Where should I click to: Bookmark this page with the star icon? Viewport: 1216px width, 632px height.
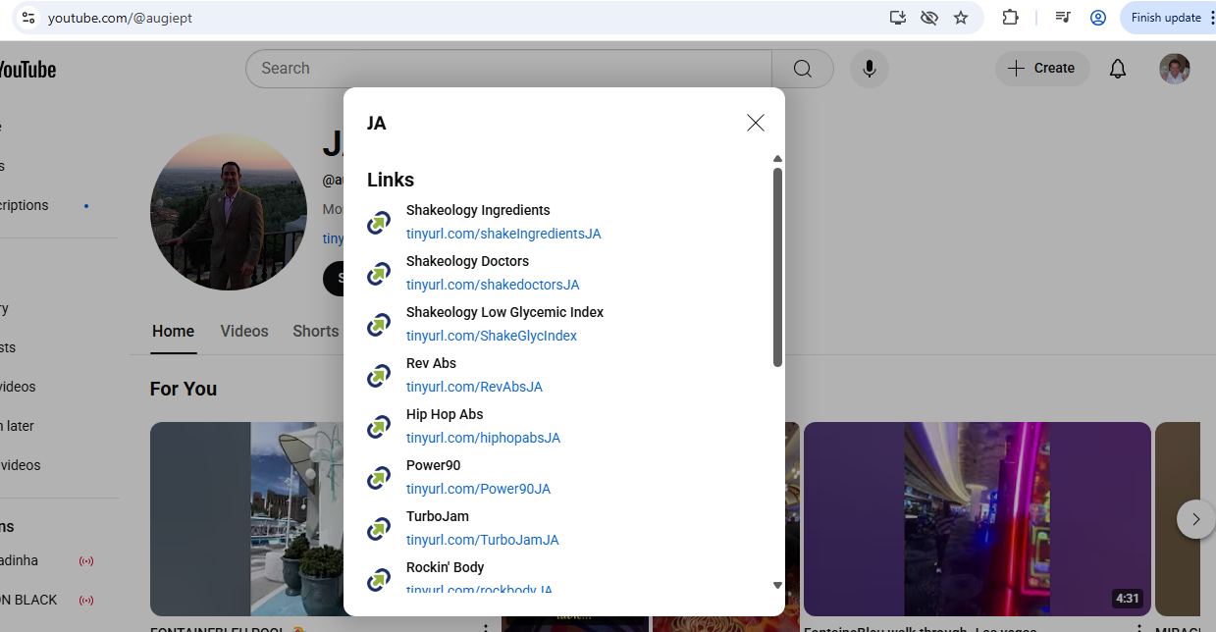click(961, 18)
